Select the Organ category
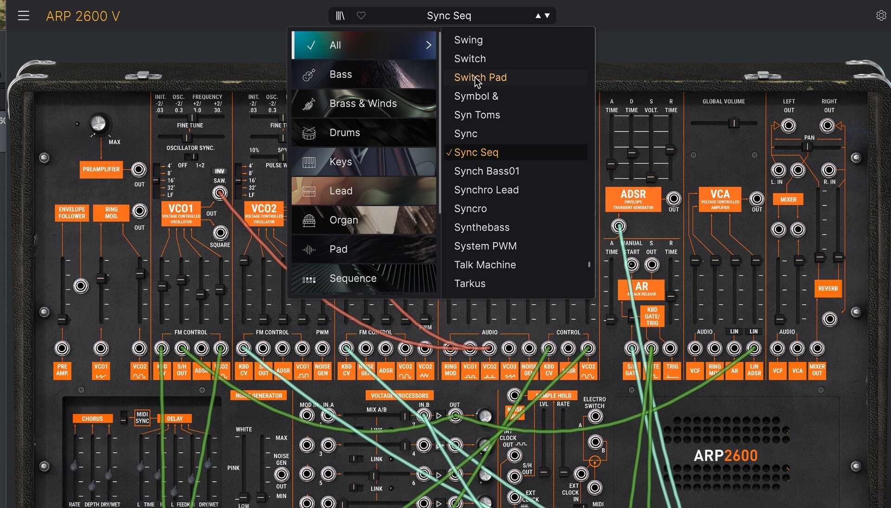 point(364,220)
